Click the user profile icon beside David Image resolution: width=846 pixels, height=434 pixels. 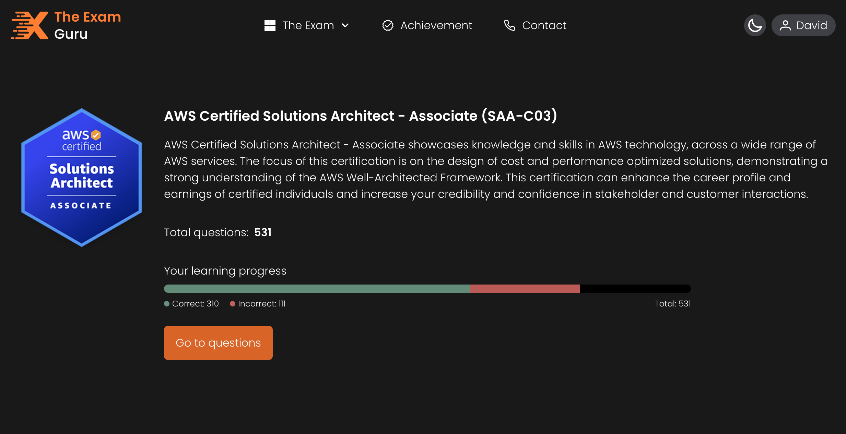click(x=785, y=25)
